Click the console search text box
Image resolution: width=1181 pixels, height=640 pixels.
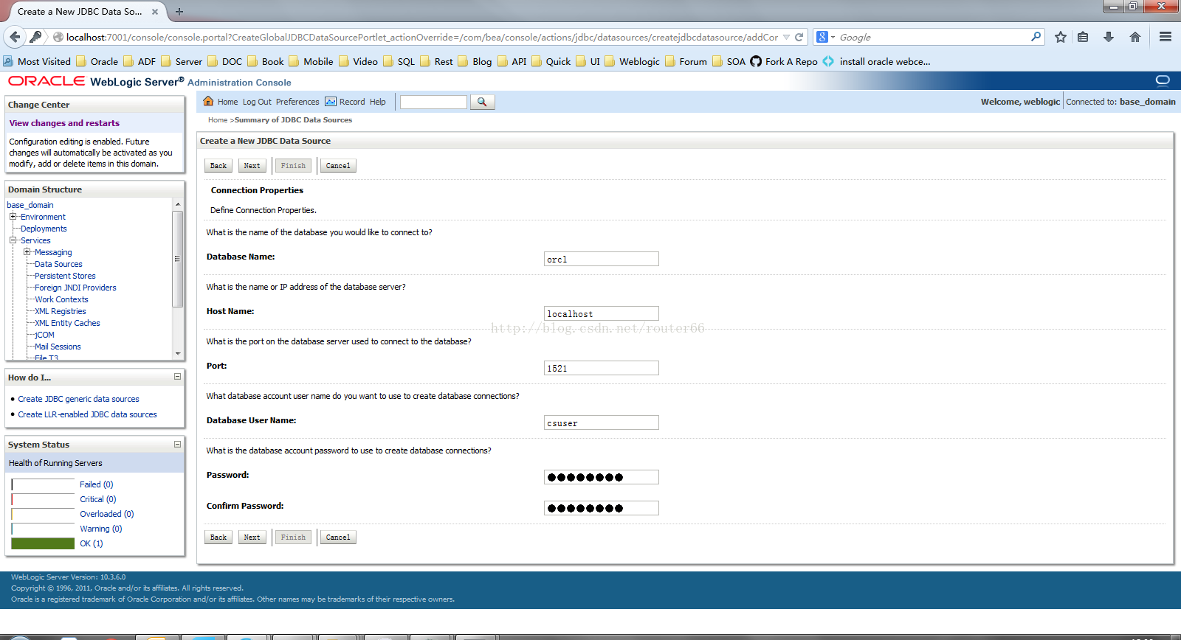tap(433, 102)
